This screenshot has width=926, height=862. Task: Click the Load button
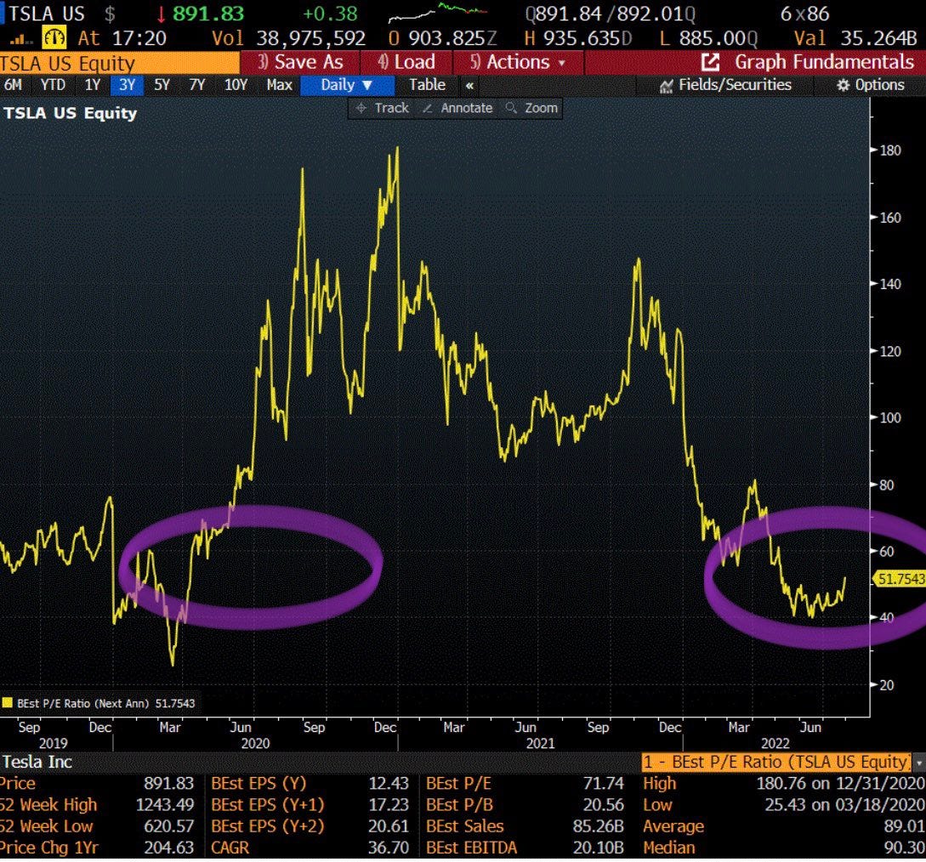coord(407,62)
